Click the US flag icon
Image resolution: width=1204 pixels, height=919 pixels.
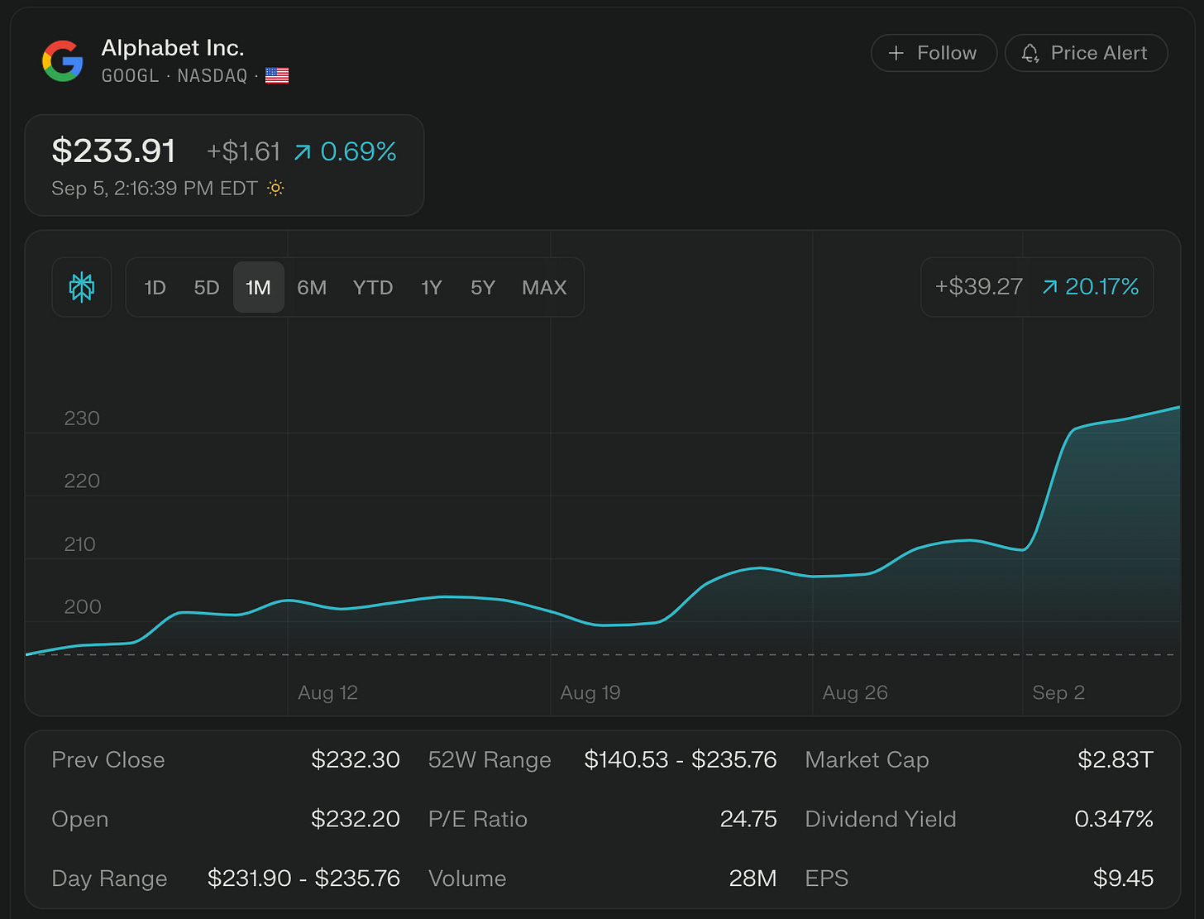point(277,76)
